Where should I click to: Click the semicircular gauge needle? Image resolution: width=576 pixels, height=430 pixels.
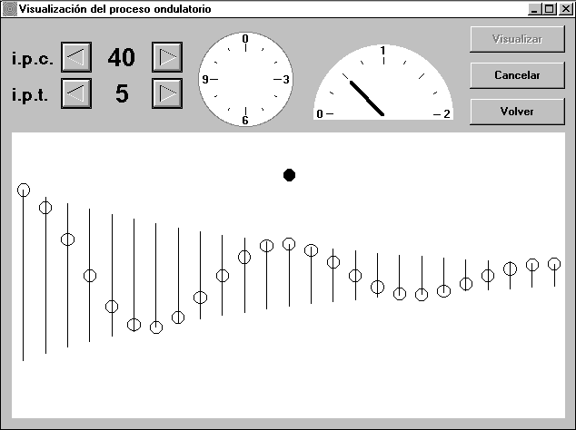pyautogui.click(x=367, y=98)
